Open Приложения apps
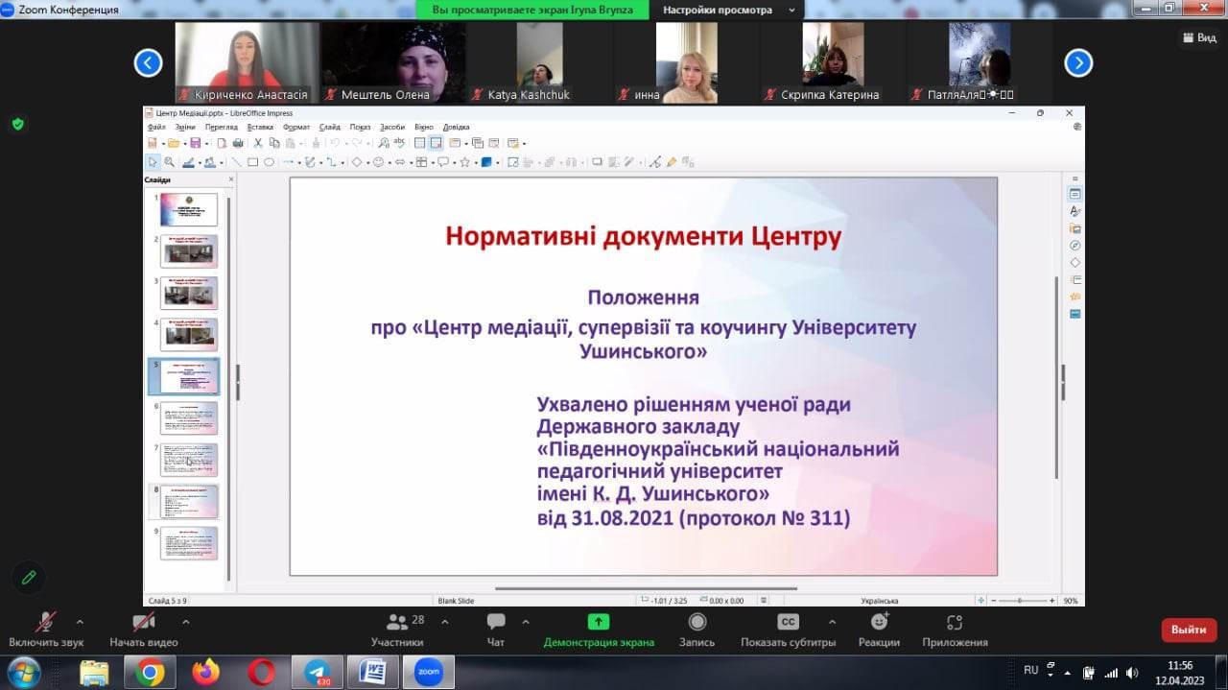 pyautogui.click(x=955, y=631)
